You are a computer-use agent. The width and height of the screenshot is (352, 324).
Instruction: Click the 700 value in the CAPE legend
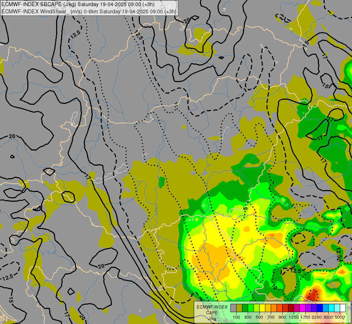pos(271,317)
